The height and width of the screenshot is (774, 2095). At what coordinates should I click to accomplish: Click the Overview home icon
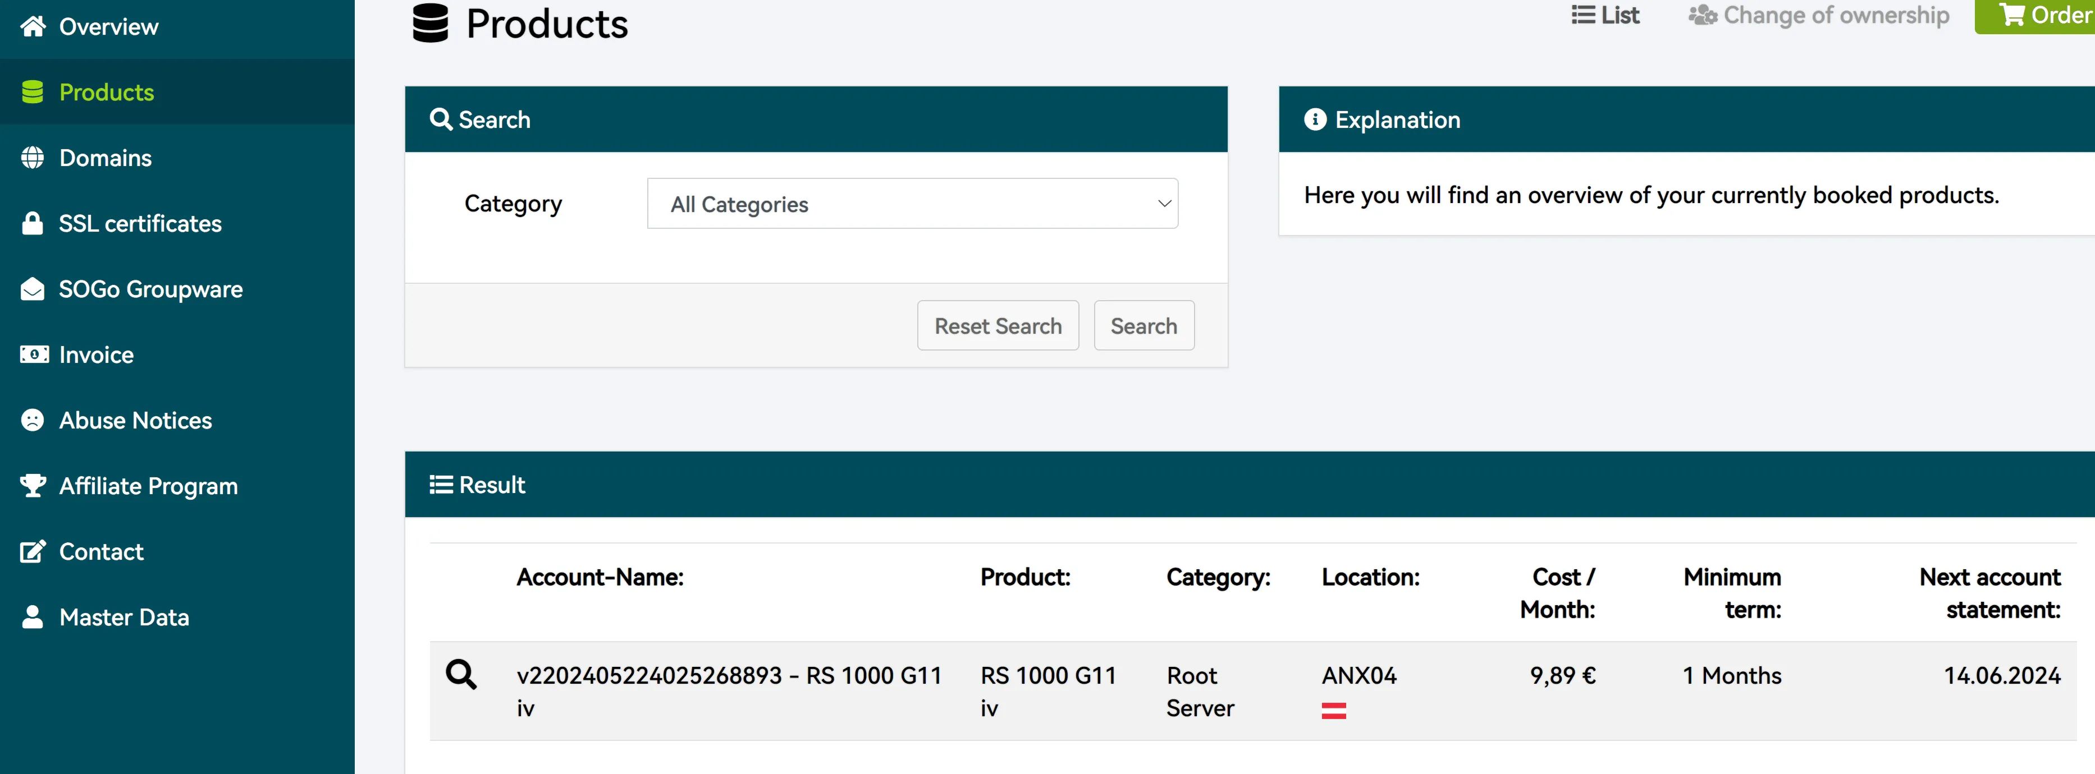coord(33,27)
